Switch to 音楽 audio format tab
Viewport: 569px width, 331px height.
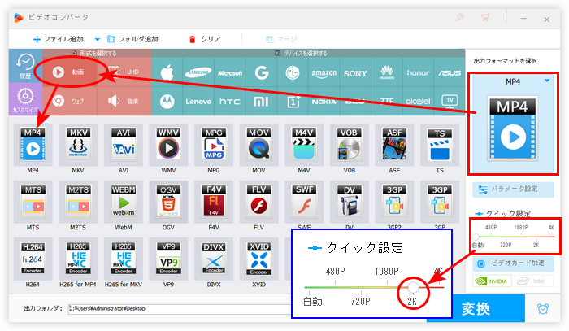click(124, 102)
